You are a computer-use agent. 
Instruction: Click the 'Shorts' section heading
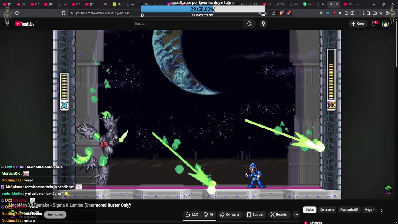point(316,222)
